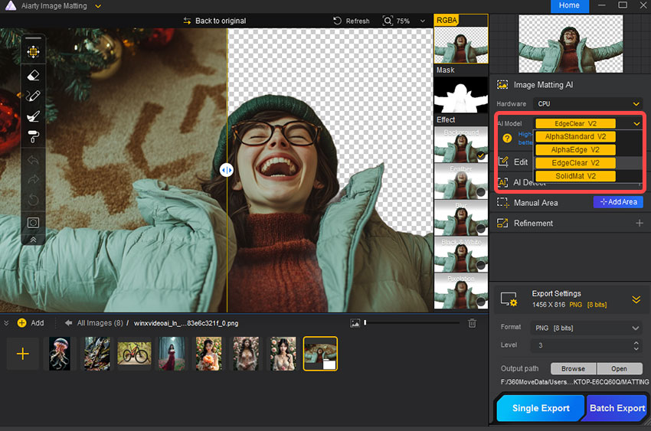Select the paint brush tool
Viewport: 651px width, 431px height.
(x=33, y=116)
